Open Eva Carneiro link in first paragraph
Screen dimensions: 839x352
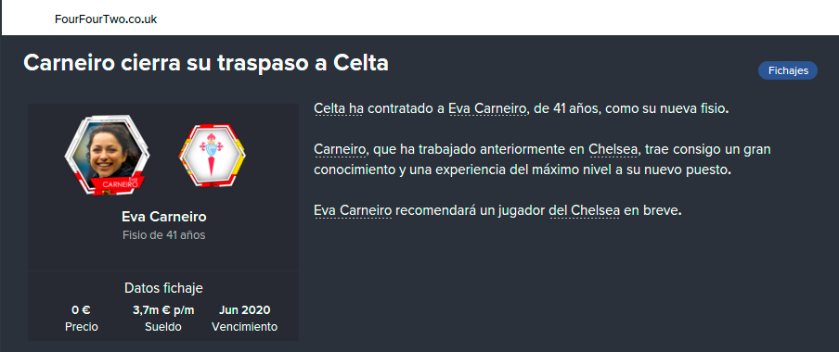[488, 109]
